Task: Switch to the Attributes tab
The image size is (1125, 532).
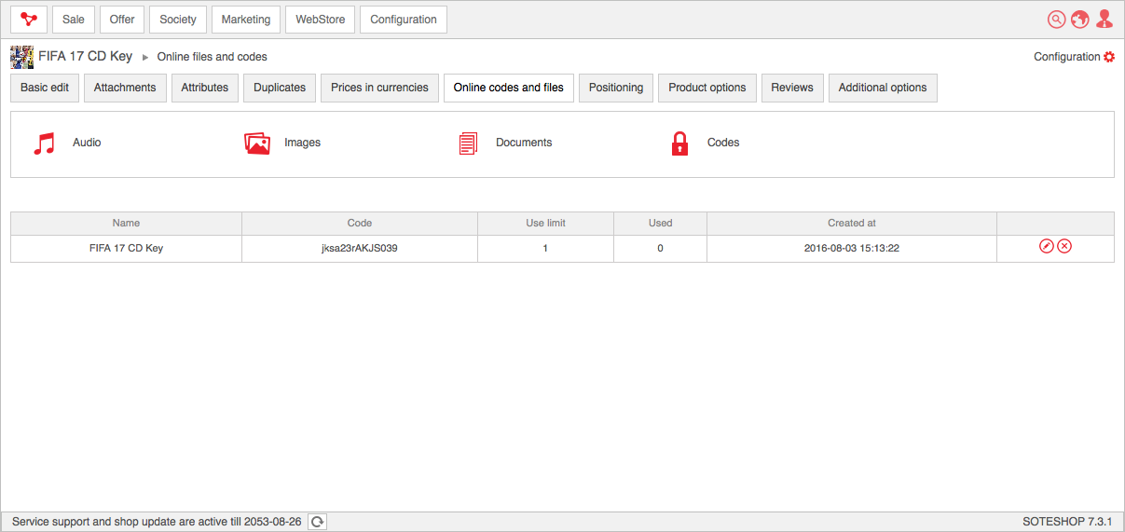Action: [x=205, y=88]
